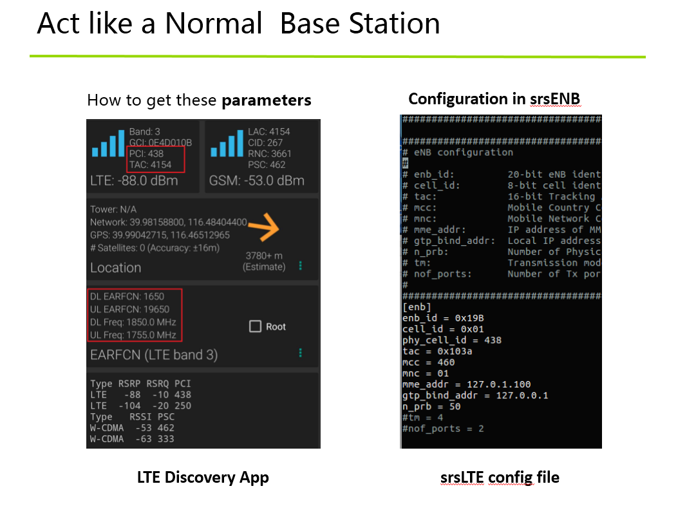
Task: Click the '# mme_addr: IP address' comment line
Action: (x=502, y=230)
